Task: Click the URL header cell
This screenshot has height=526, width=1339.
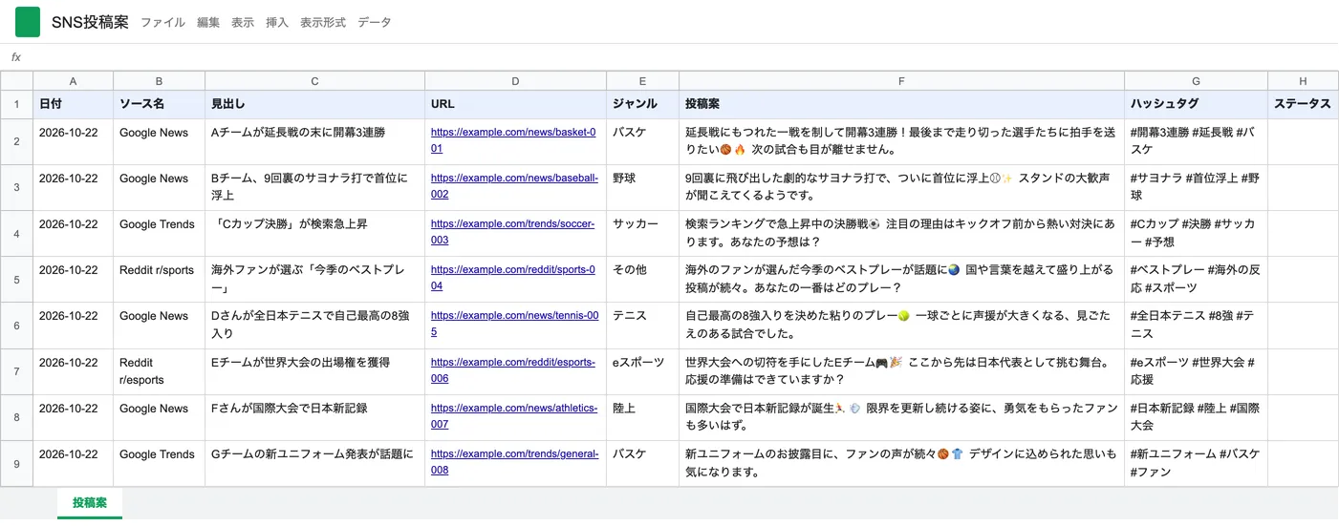Action: [x=515, y=105]
